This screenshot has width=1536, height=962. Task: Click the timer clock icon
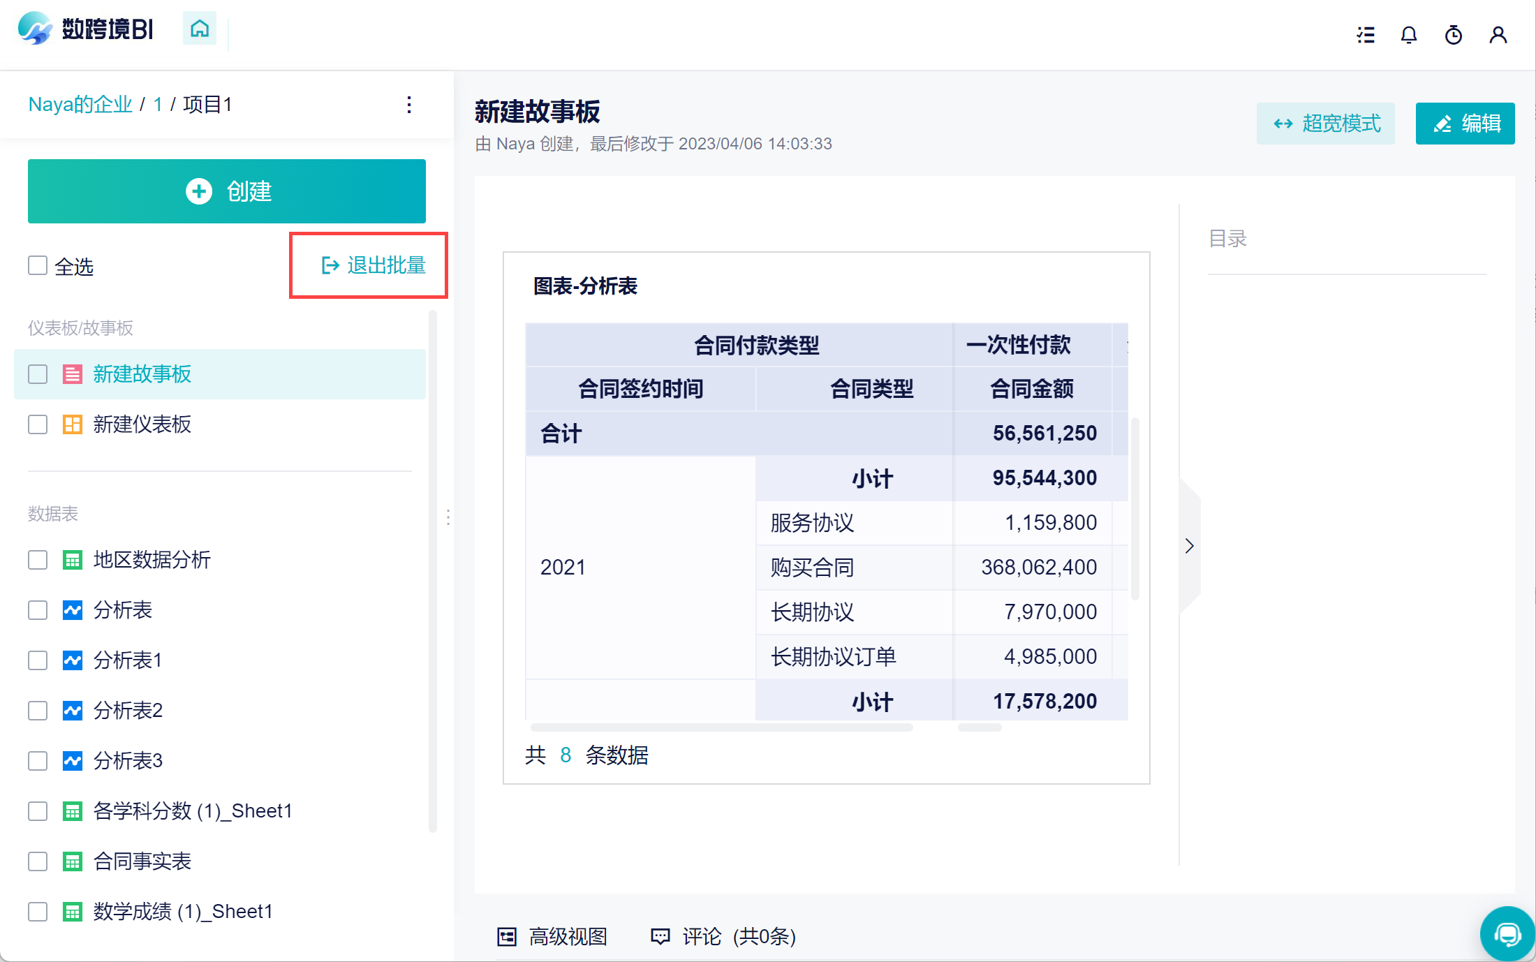pyautogui.click(x=1454, y=35)
